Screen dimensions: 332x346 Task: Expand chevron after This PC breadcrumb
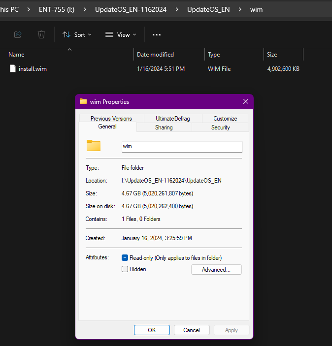tap(29, 9)
